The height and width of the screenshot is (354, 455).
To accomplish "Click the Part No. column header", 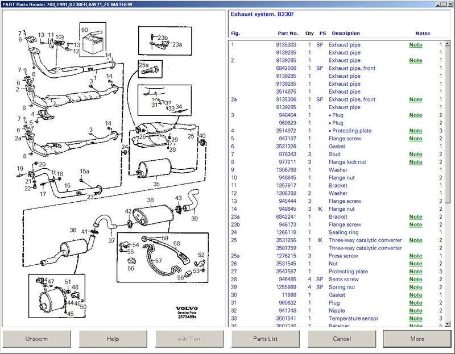I will click(x=288, y=34).
